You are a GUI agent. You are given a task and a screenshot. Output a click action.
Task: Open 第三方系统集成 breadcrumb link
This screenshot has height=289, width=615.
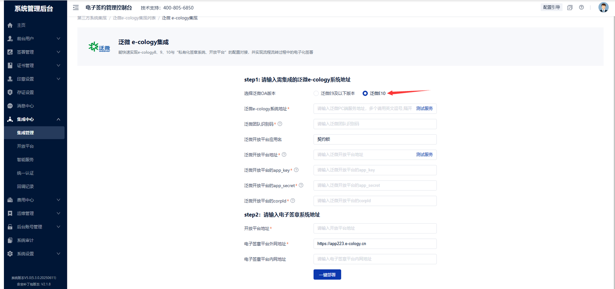[x=92, y=18]
